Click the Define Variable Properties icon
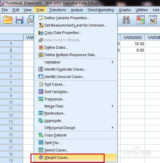The height and width of the screenshot is (163, 160). (41, 18)
